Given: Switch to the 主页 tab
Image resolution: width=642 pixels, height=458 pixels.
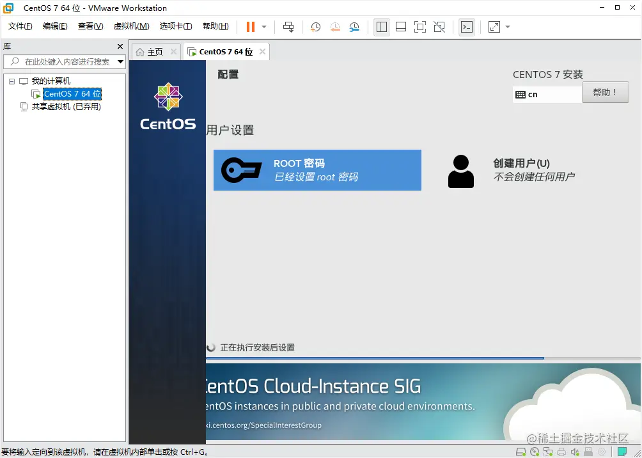Looking at the screenshot, I should click(x=155, y=52).
